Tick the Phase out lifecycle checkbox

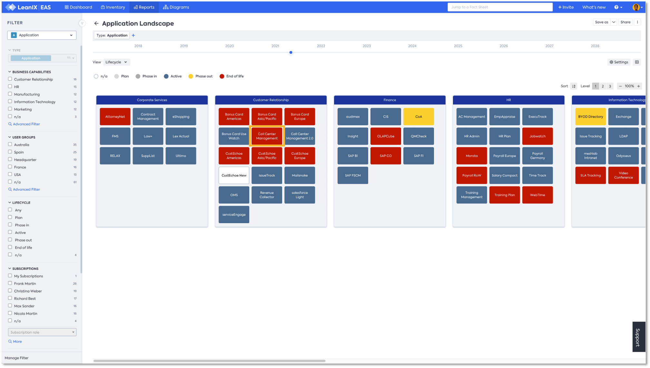click(x=10, y=240)
